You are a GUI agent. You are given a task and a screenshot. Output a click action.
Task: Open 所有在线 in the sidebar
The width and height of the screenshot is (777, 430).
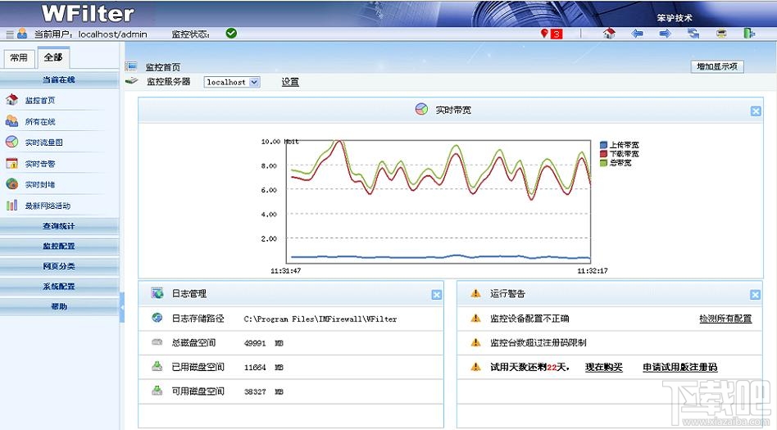click(40, 121)
